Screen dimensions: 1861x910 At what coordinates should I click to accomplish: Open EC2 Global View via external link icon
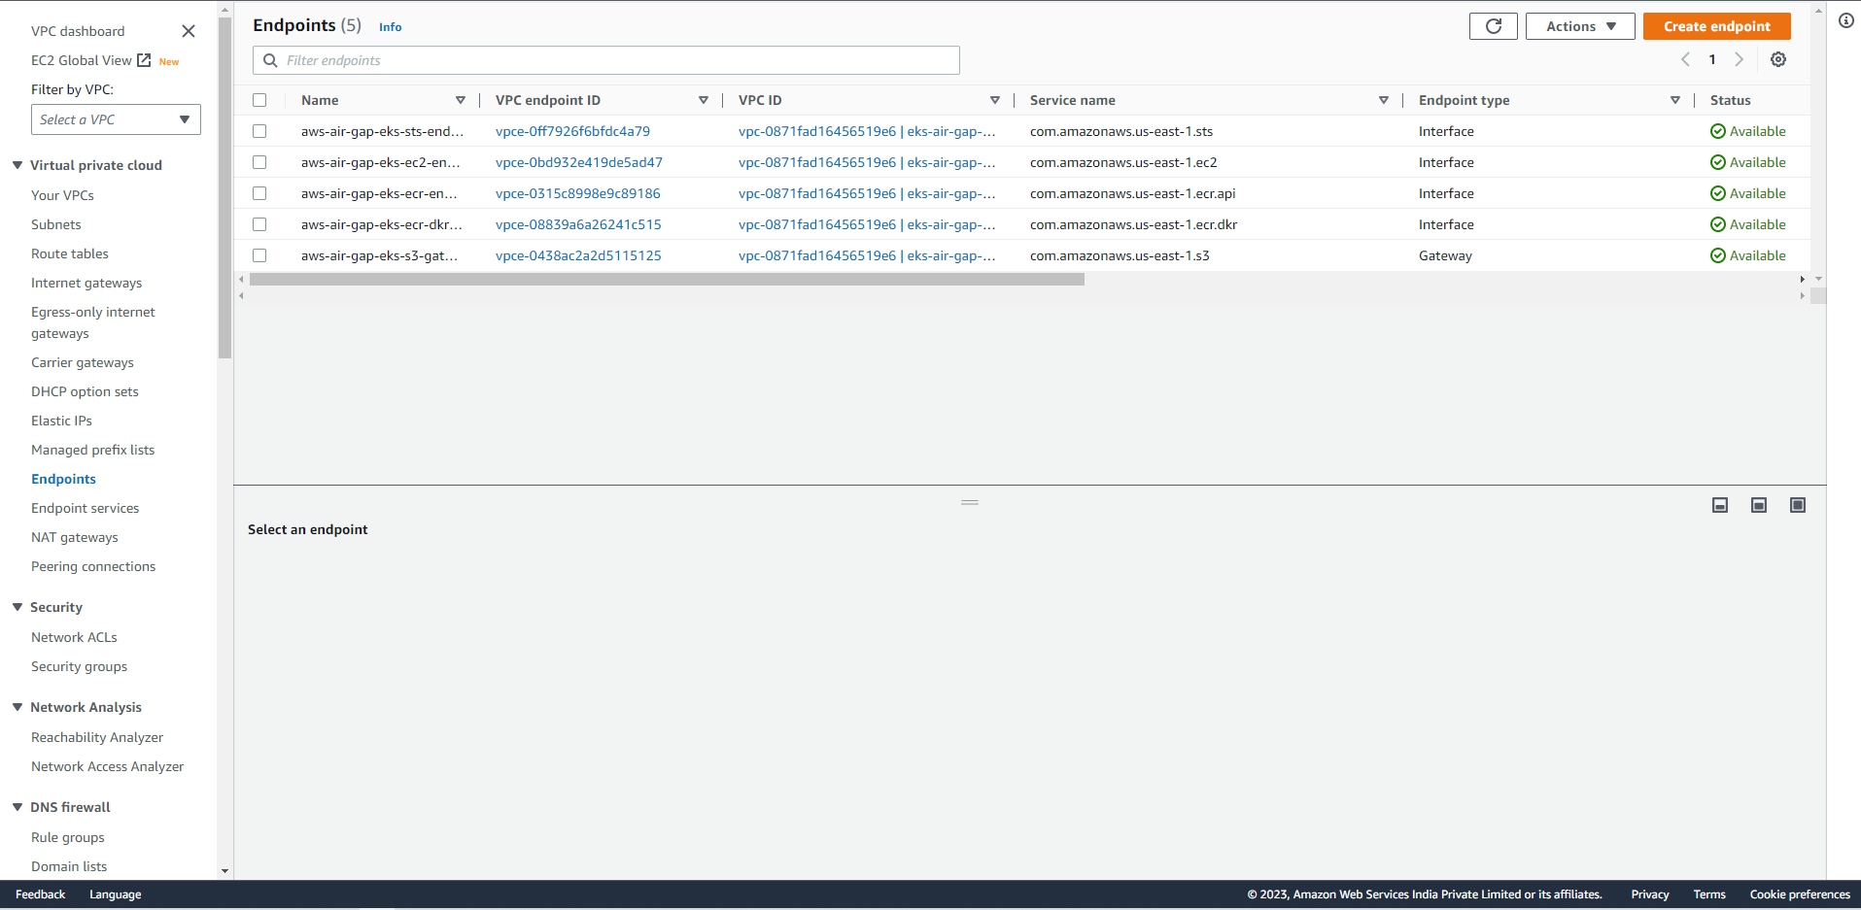coord(143,59)
